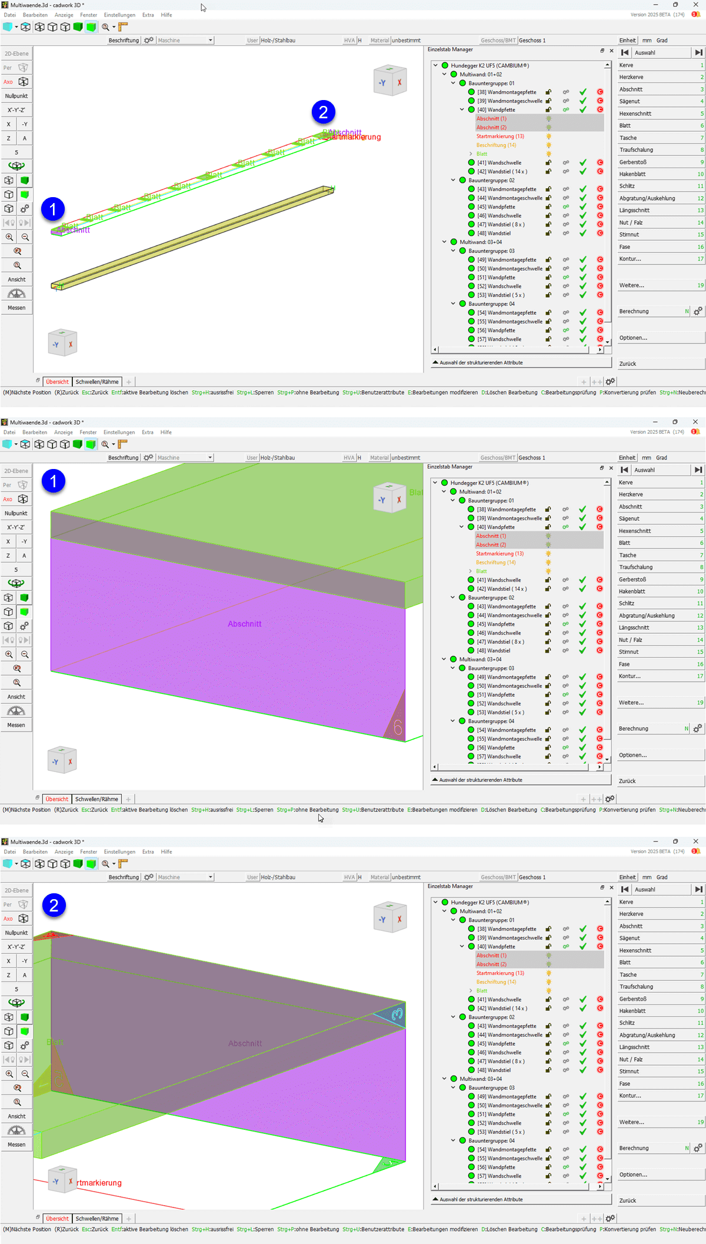Toggle lightbulb of Beschriftung (14) in top window
706x1244 pixels.
tap(548, 145)
